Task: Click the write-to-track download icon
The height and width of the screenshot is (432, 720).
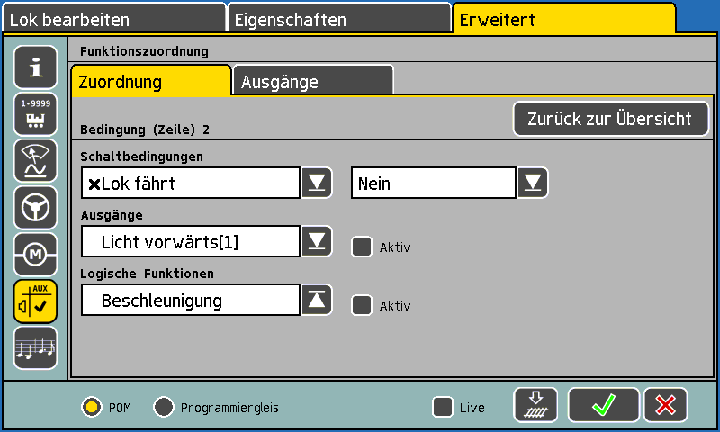Action: (535, 405)
